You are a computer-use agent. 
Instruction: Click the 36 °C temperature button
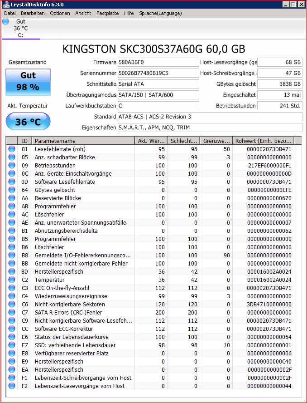[28, 122]
